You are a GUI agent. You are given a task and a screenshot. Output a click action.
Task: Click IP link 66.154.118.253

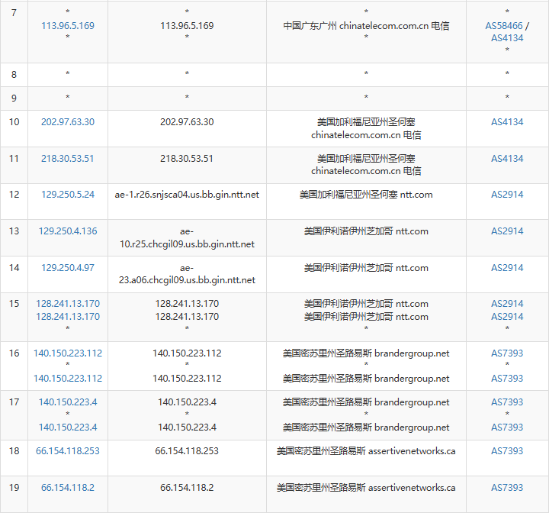pos(68,450)
